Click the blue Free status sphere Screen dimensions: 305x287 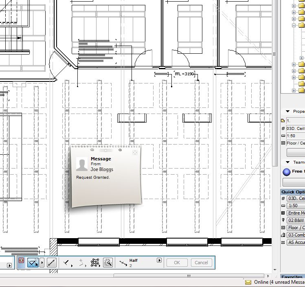(286, 171)
